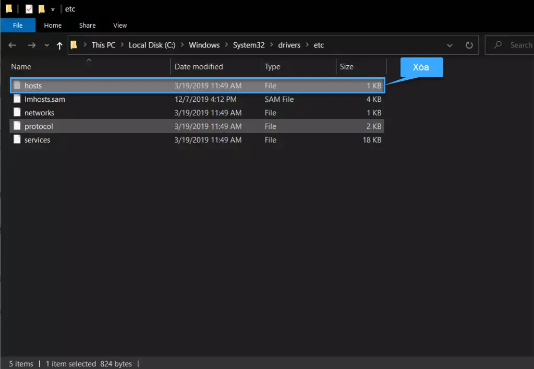Image resolution: width=534 pixels, height=369 pixels.
Task: Expand the address bar history dropdown
Action: pos(450,45)
